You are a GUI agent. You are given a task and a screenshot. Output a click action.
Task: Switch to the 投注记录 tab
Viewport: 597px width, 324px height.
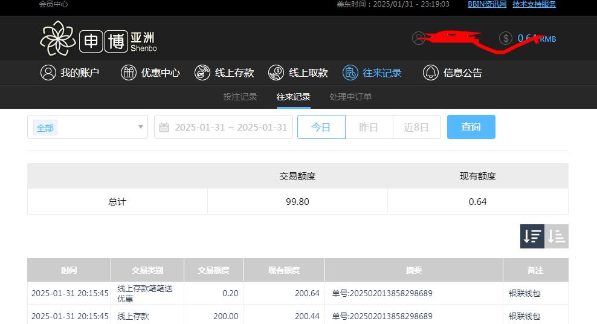240,97
